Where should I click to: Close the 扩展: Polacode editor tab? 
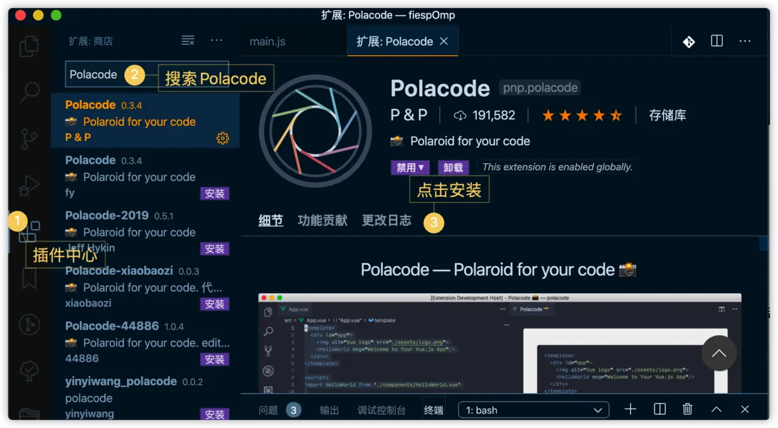pyautogui.click(x=444, y=41)
